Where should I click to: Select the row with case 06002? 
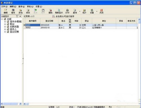click(81, 28)
